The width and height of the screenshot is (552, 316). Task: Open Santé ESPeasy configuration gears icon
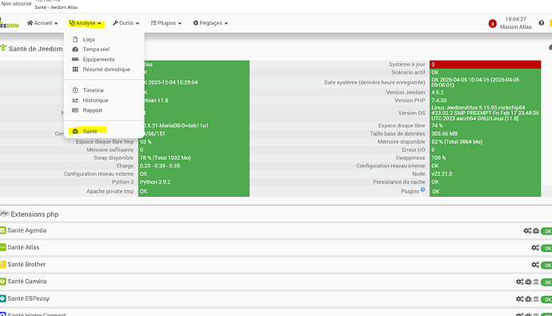[520, 298]
